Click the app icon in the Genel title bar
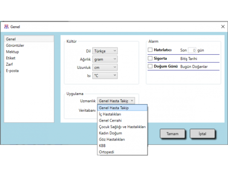The height and width of the screenshot is (171, 228). click(x=6, y=27)
